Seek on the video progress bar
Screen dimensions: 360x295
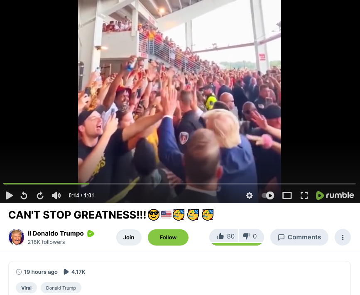click(x=179, y=184)
